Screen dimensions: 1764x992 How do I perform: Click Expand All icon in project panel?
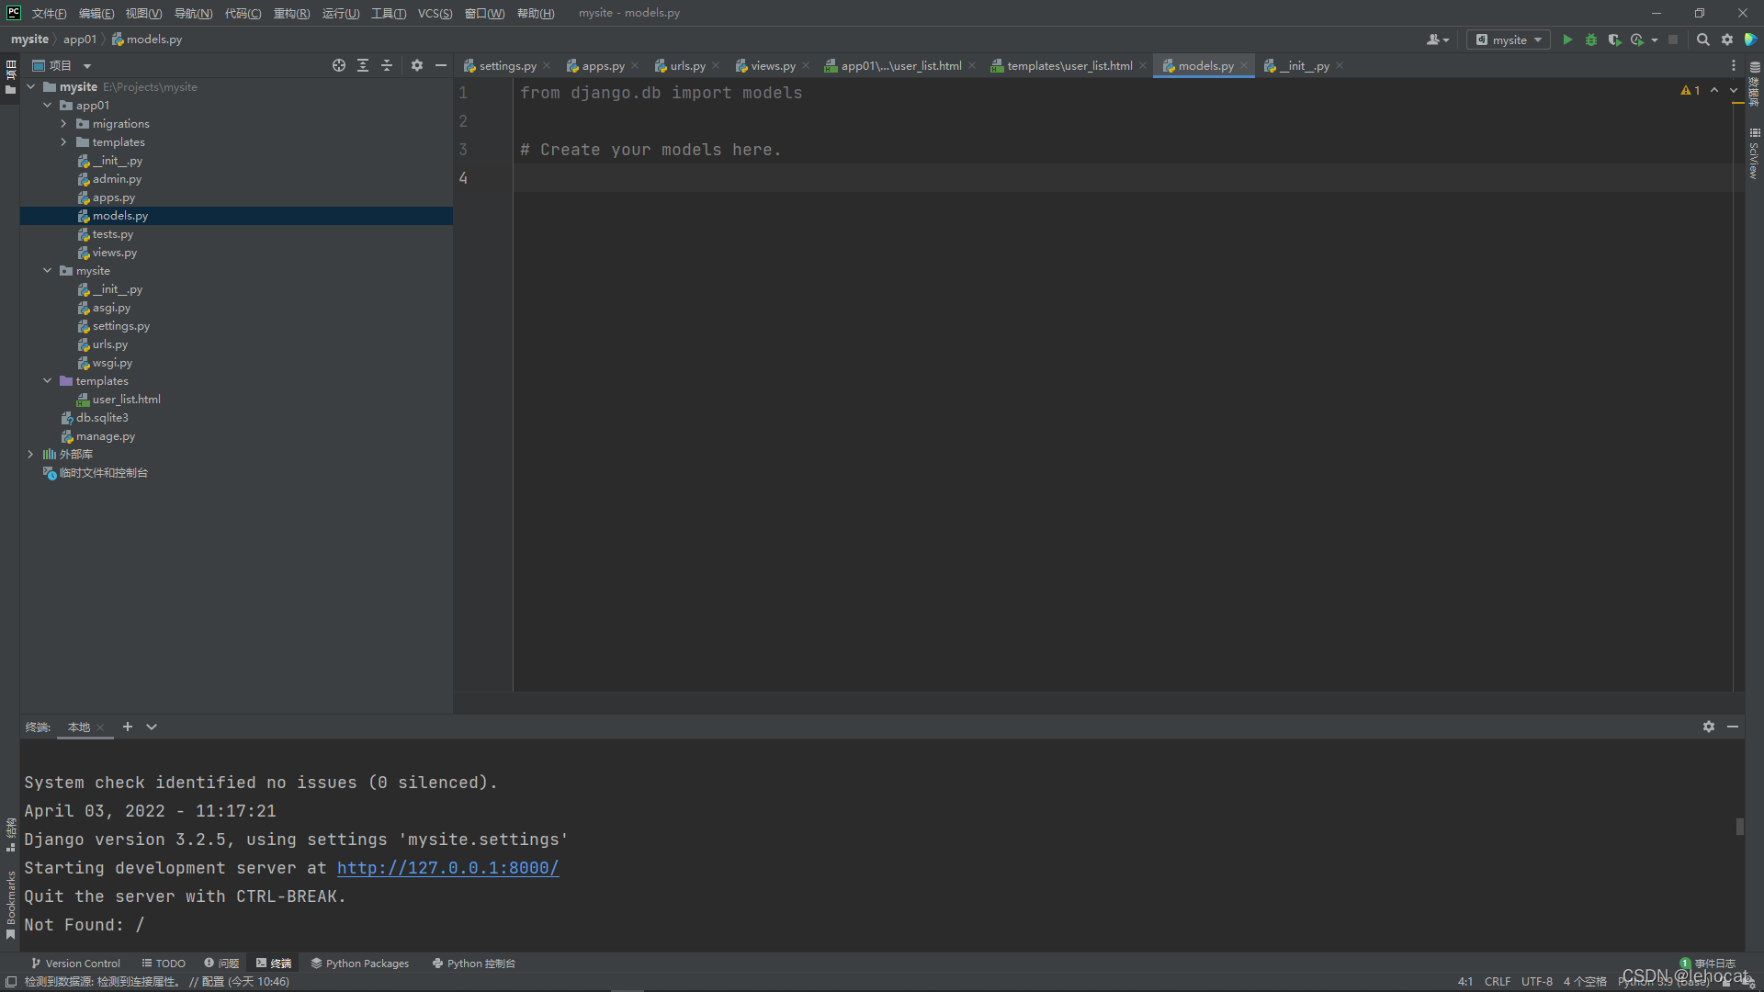tap(363, 65)
